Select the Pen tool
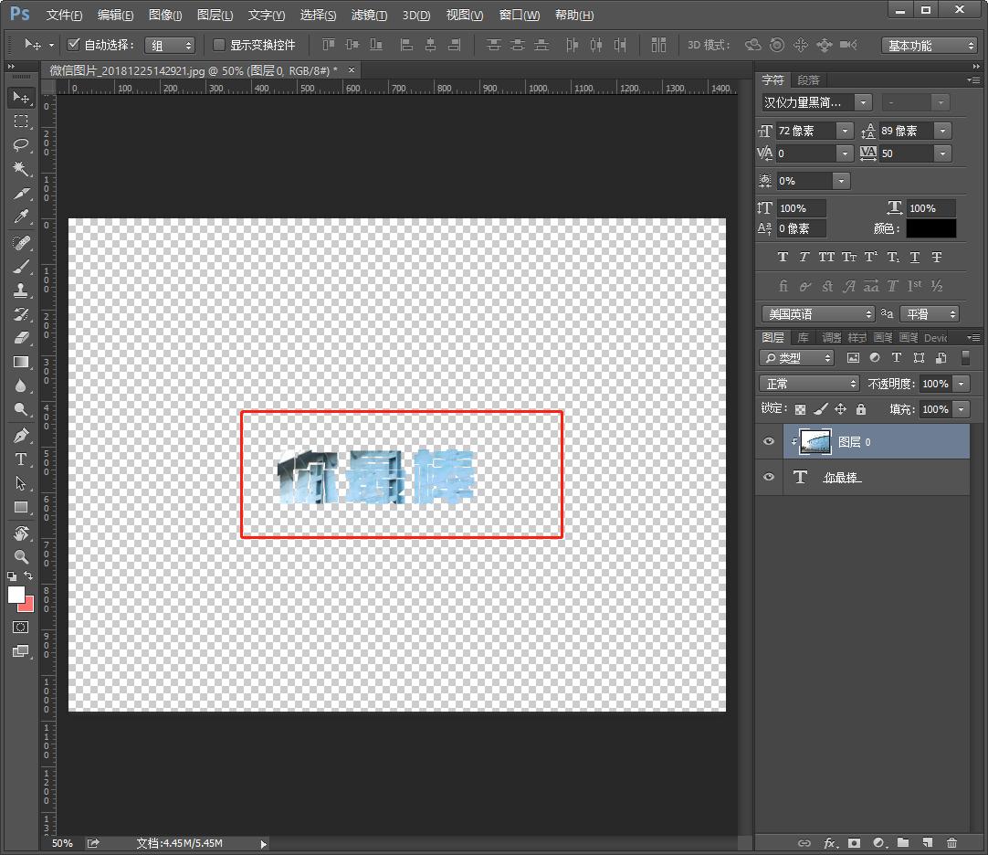Image resolution: width=988 pixels, height=855 pixels. 21,436
